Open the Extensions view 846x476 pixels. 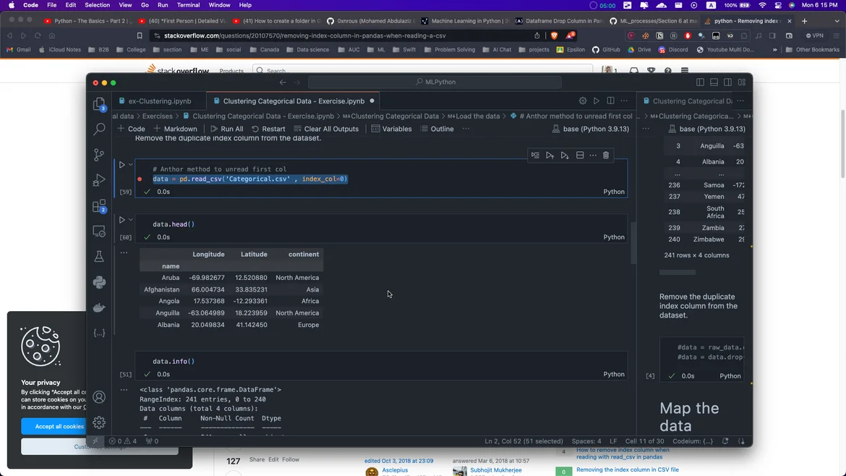(99, 206)
